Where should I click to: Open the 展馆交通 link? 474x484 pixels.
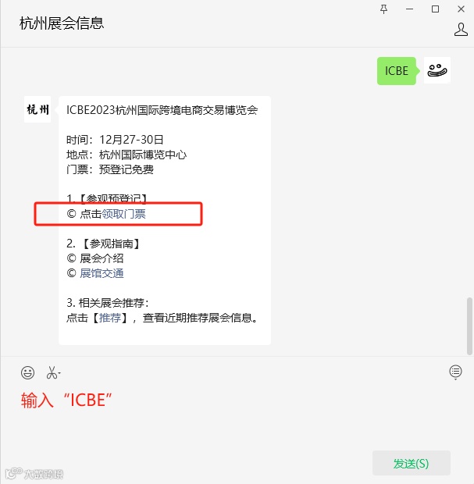pos(102,273)
